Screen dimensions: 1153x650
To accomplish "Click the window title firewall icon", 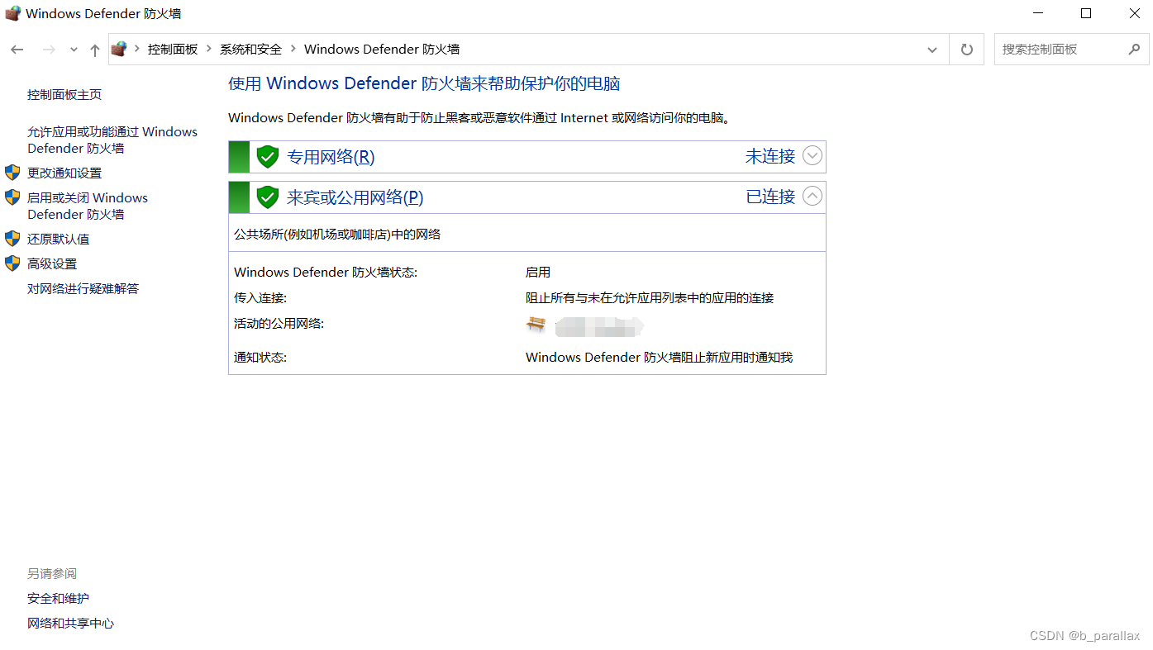I will pyautogui.click(x=12, y=13).
